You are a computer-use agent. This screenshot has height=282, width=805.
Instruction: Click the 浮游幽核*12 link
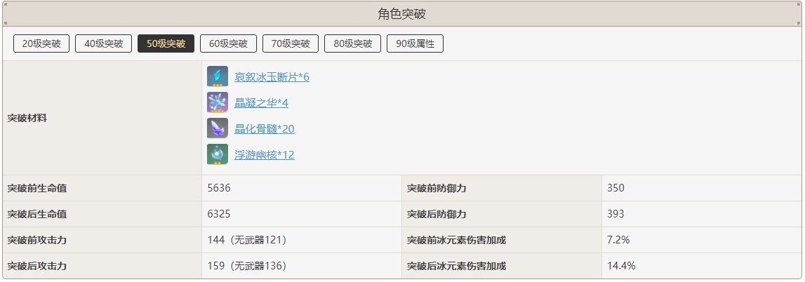264,155
